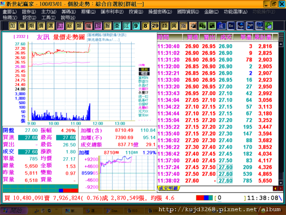Click the 額 toolbar icon

[164, 26]
